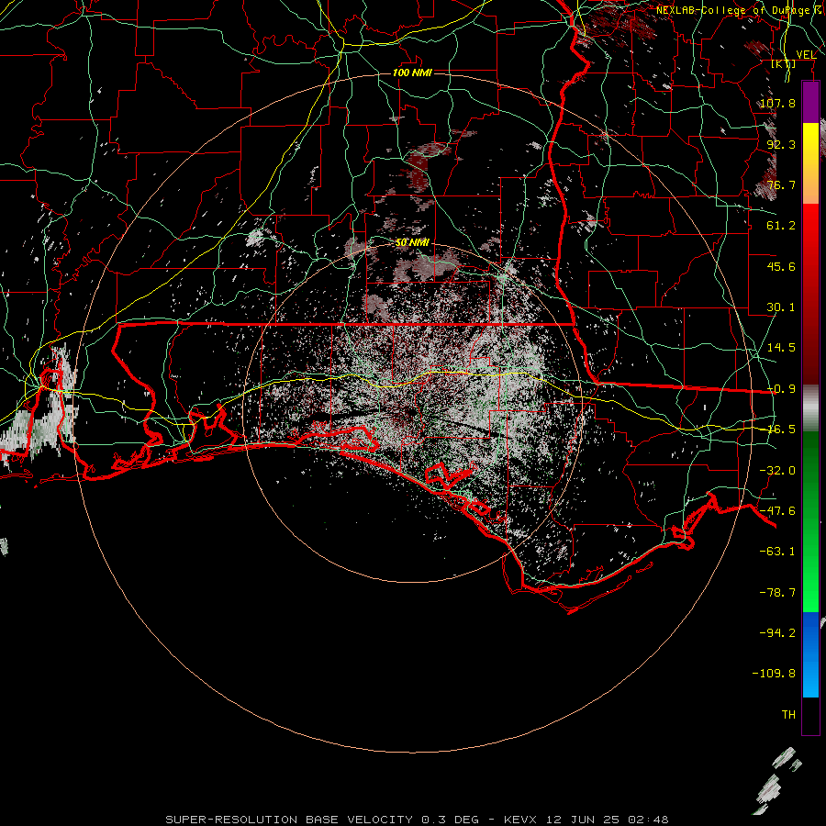Viewport: 826px width, 826px height.
Task: Click the [KT] units label
Action: (x=784, y=63)
